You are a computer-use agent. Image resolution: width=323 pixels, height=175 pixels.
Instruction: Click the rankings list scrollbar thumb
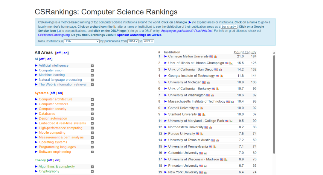click(x=274, y=104)
